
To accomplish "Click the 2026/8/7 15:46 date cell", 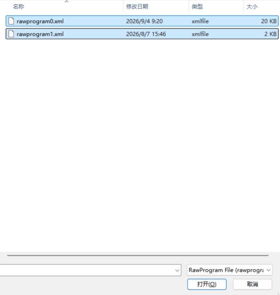I will pos(146,34).
